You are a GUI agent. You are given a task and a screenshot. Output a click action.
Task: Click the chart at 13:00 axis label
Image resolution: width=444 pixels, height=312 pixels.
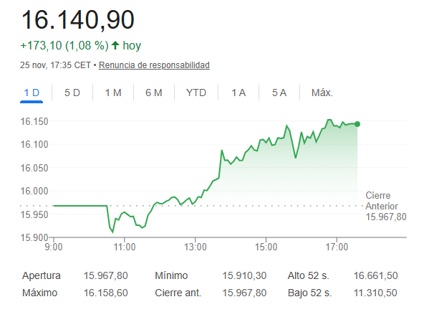tap(196, 247)
